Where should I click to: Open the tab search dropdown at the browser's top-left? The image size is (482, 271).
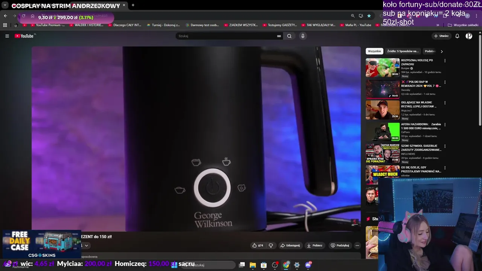[5, 5]
